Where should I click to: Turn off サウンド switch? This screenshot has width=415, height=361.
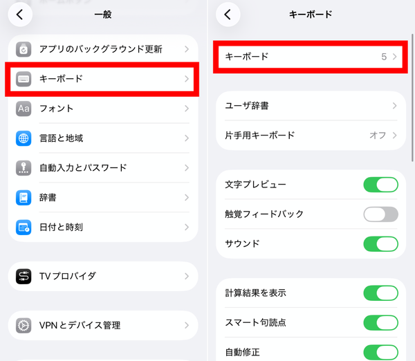coord(380,244)
